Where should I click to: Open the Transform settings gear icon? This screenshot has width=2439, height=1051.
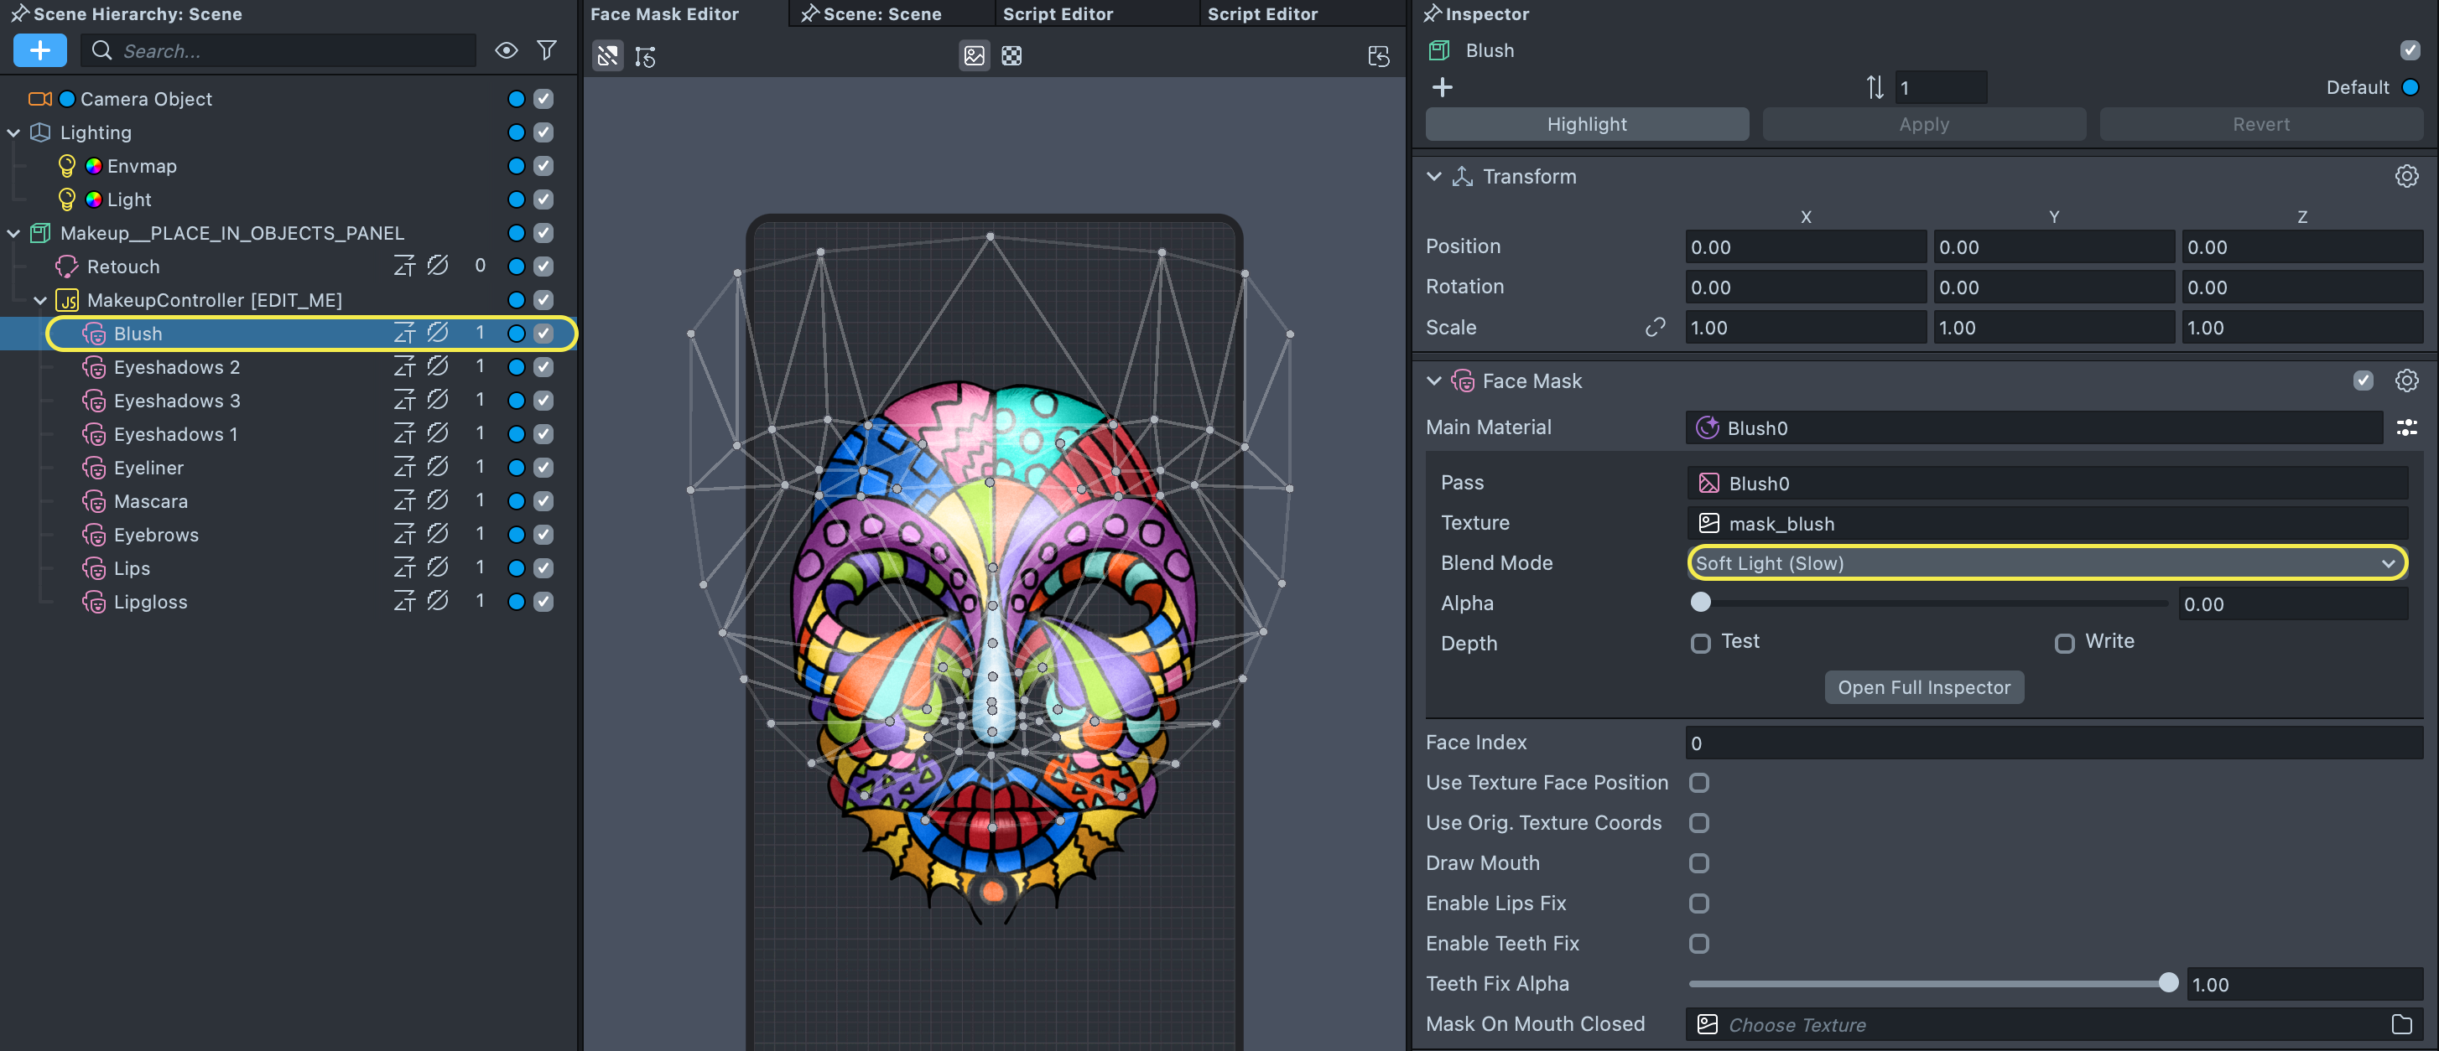pos(2405,177)
